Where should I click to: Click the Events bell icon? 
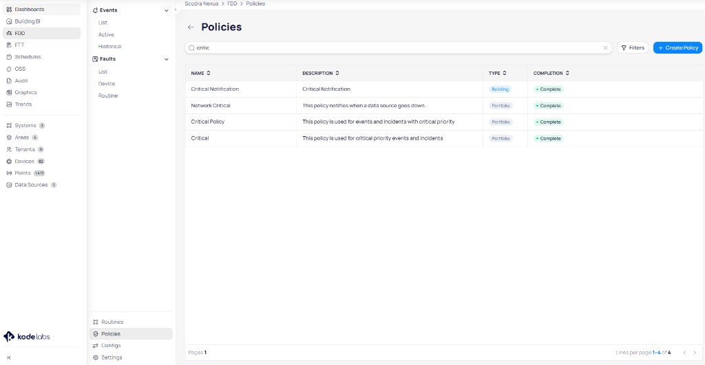95,10
